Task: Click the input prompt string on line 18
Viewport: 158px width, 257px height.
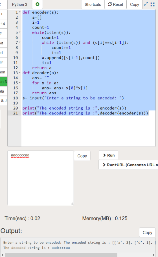Action: [83, 98]
